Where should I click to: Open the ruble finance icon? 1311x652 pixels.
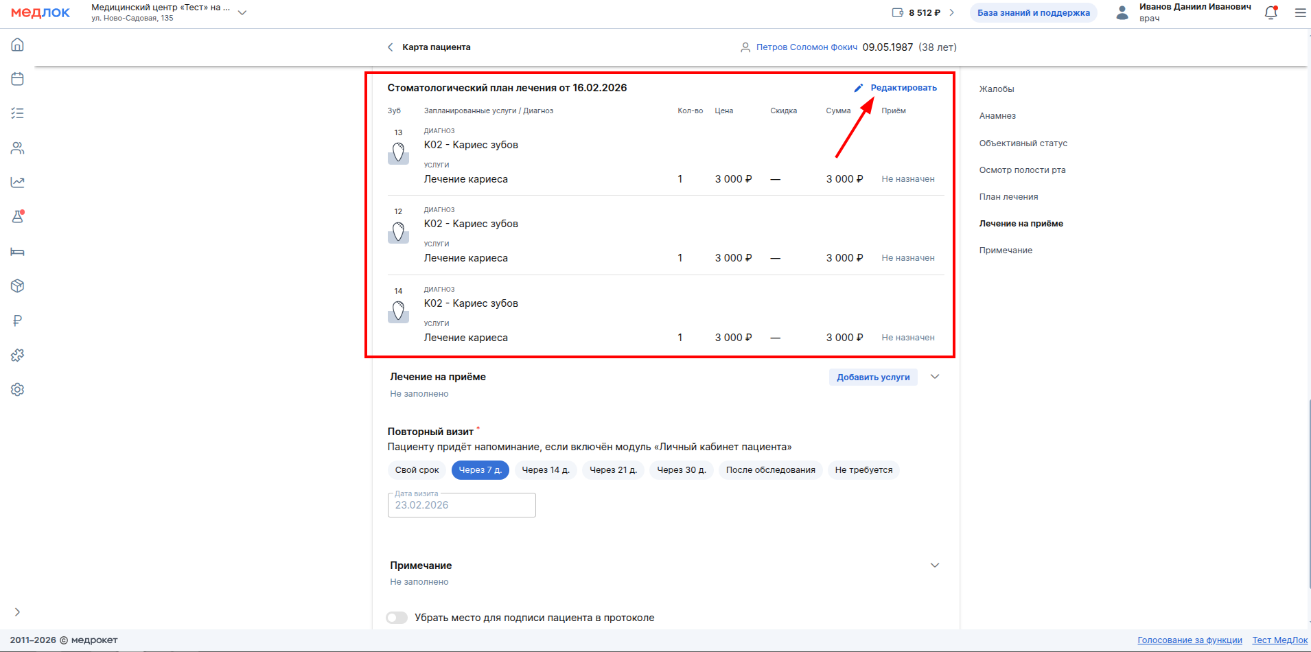(x=18, y=321)
